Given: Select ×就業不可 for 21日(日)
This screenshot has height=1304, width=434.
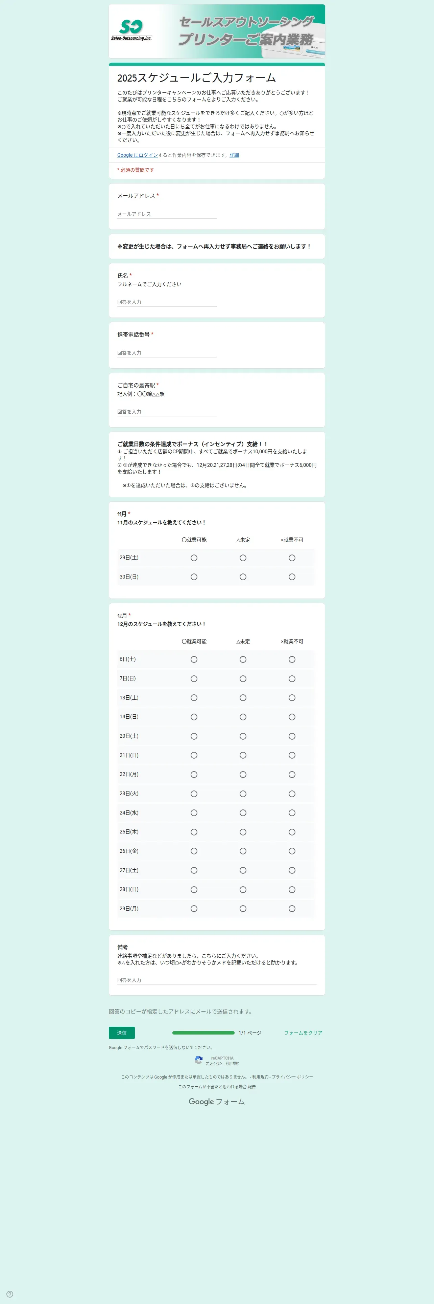Looking at the screenshot, I should point(292,755).
